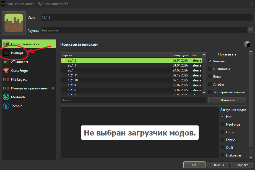Click right panel scrollbar up arrow
This screenshot has width=255, height=170.
click(251, 51)
